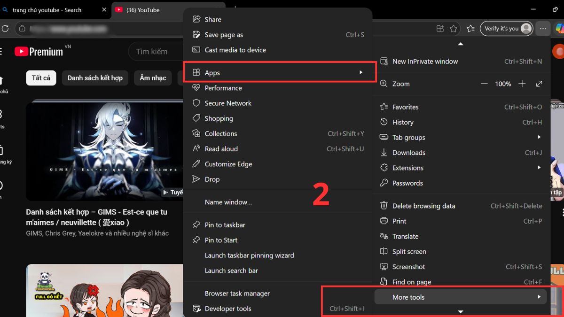
Task: Switch to the trang chủ youtube Search tab
Action: coord(55,9)
